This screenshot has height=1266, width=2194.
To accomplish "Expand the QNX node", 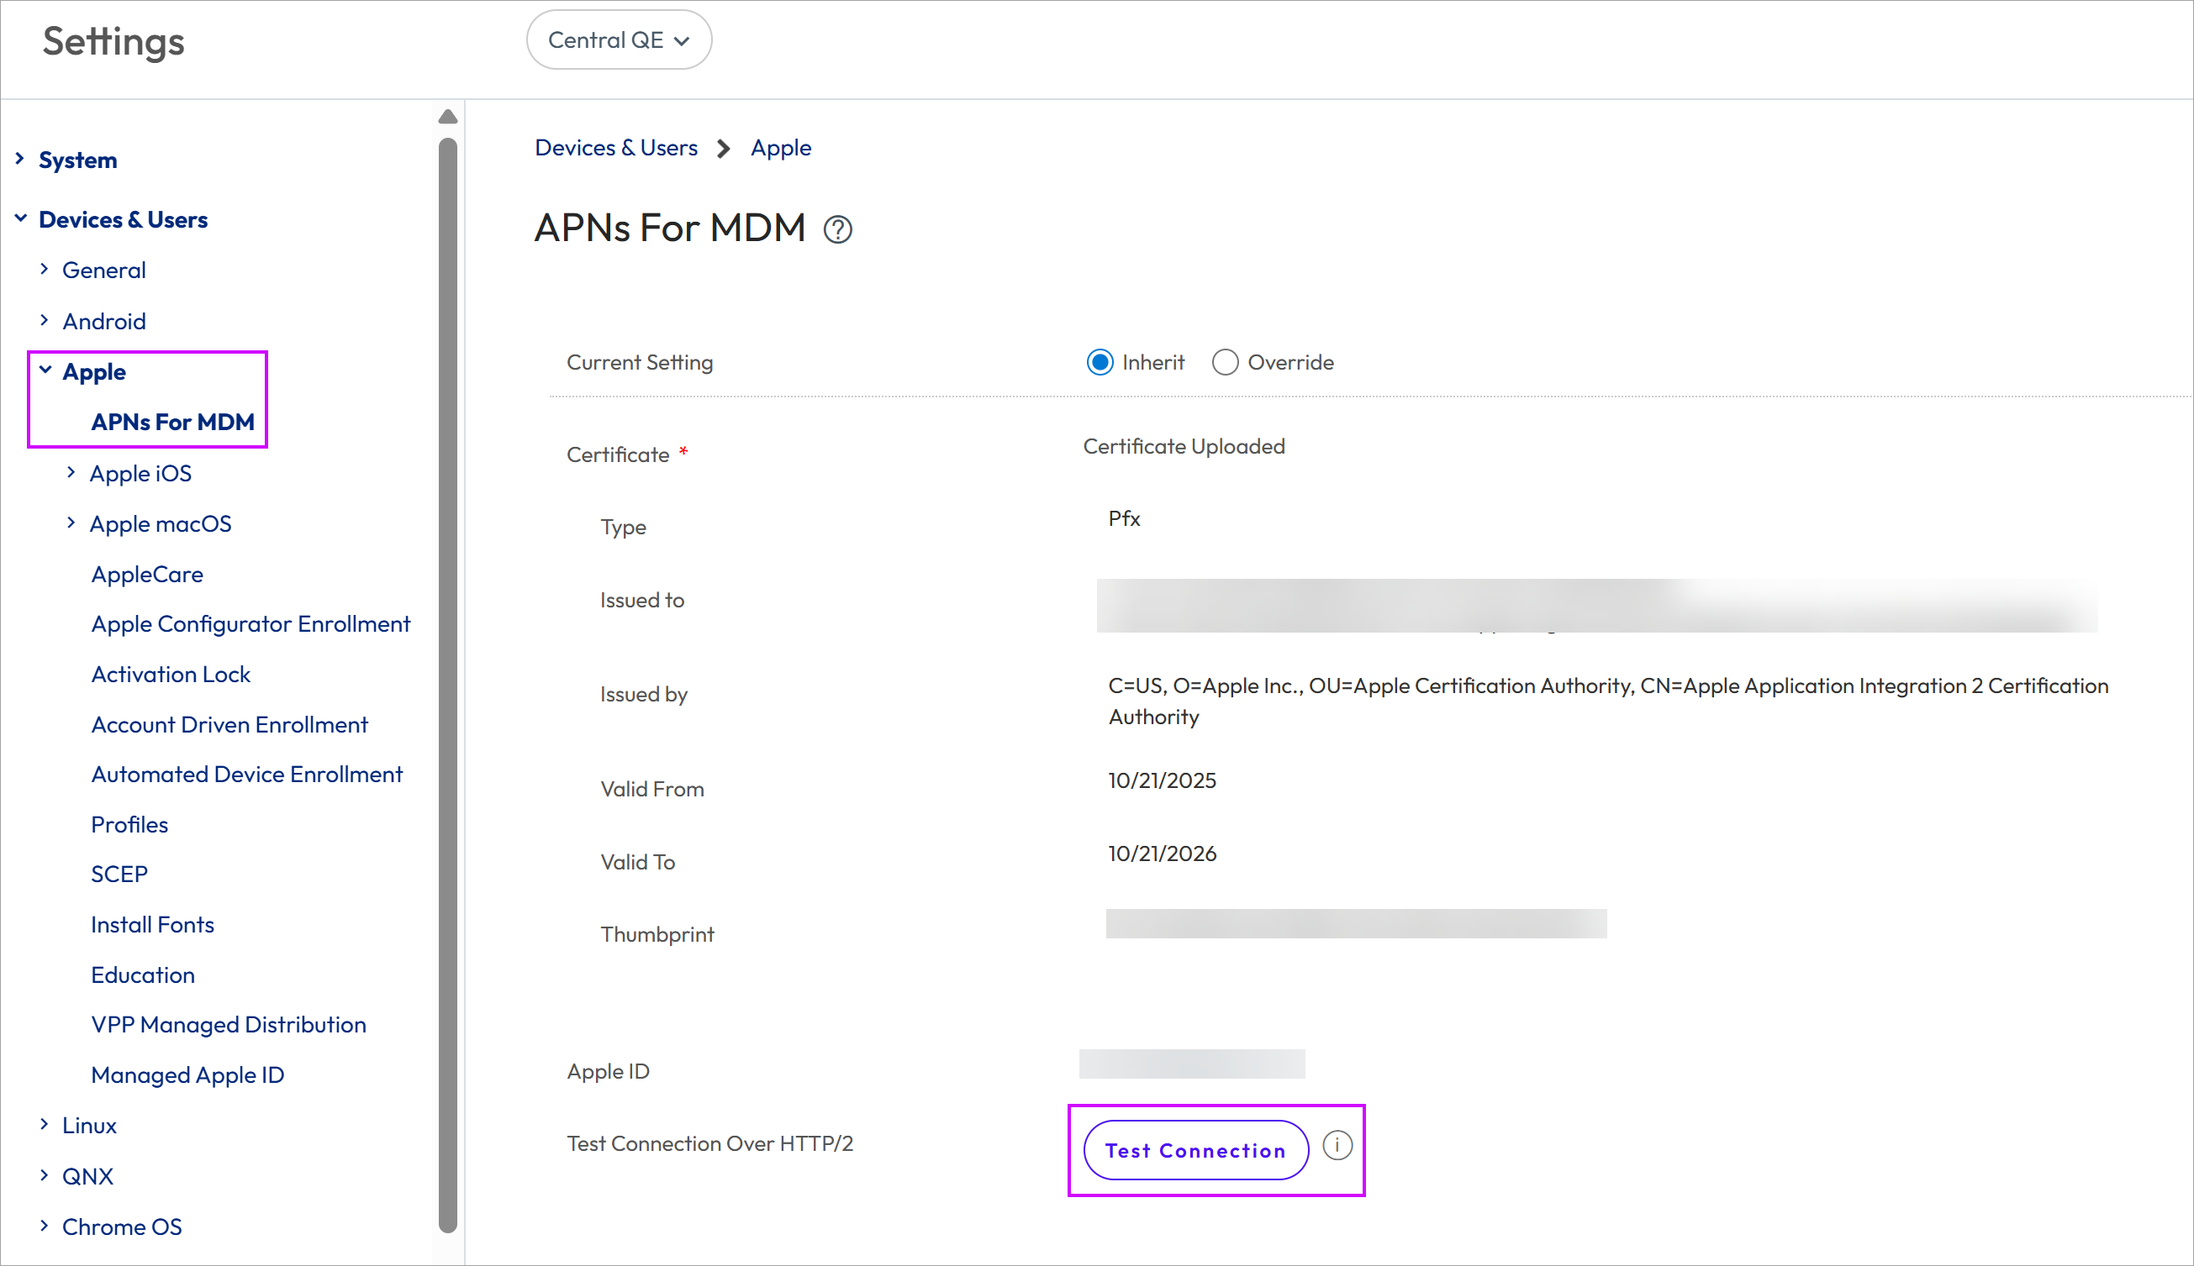I will (44, 1174).
